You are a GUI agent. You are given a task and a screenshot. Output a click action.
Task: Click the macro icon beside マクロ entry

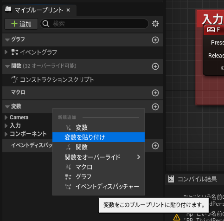[x=68, y=167]
